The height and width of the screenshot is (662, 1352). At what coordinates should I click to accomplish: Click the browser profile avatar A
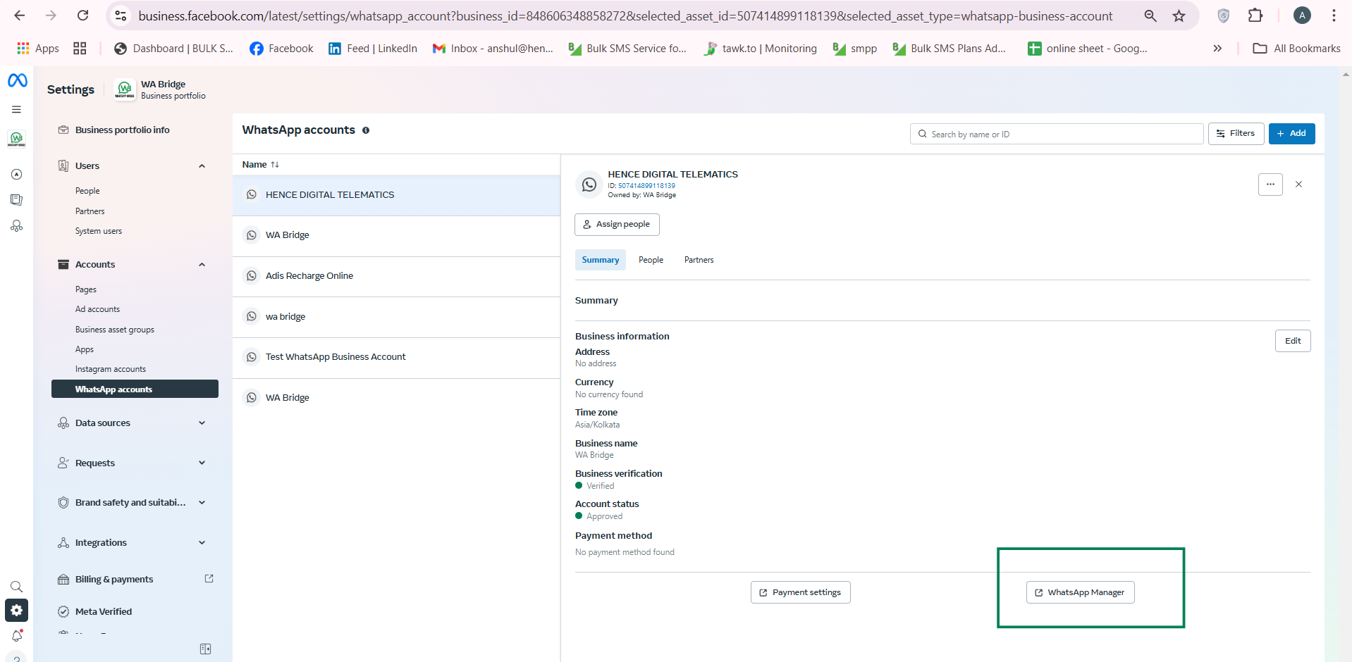[x=1302, y=15]
